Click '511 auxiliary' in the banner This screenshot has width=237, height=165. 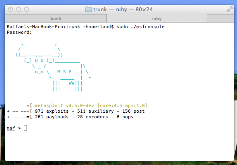pyautogui.click(x=95, y=111)
